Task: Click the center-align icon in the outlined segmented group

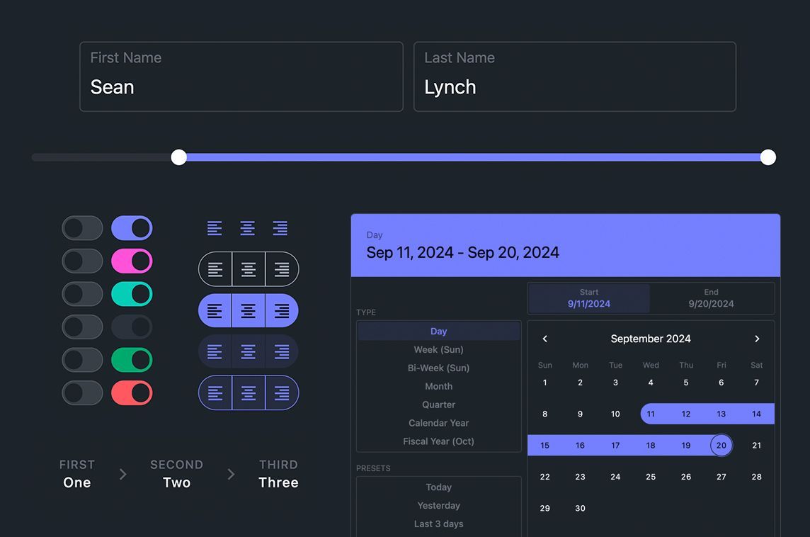Action: (247, 268)
